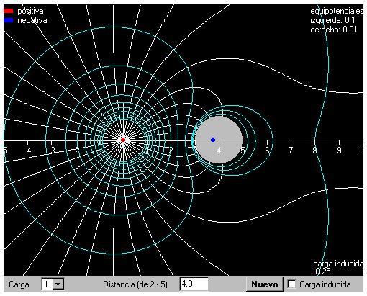The height and width of the screenshot is (296, 367).
Task: Click the red positiva legend square
Action: (x=9, y=11)
